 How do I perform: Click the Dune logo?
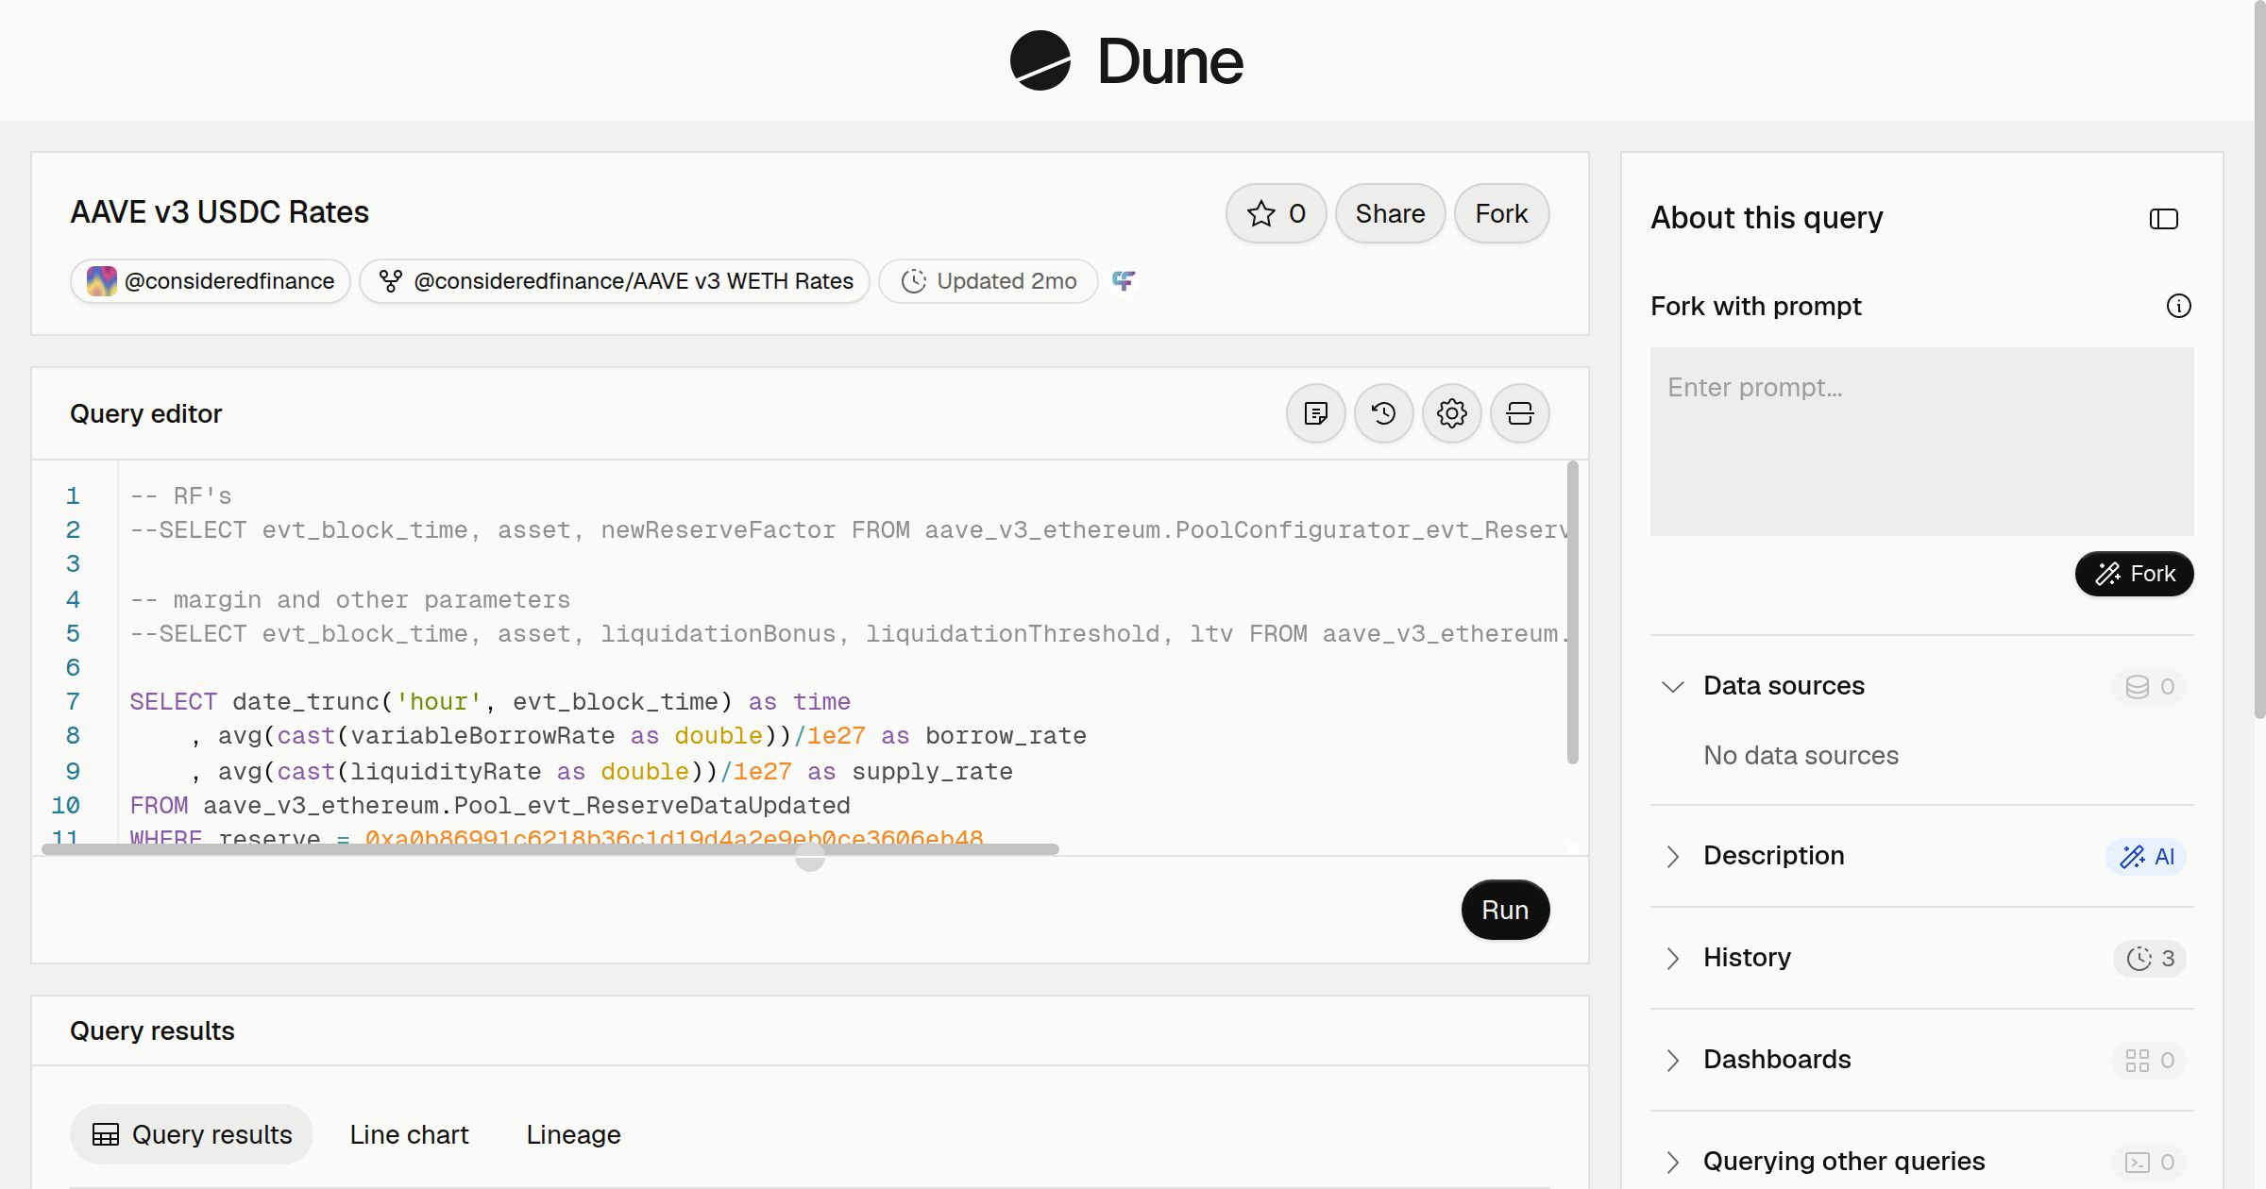tap(1126, 61)
